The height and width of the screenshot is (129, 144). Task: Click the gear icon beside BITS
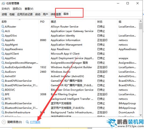[3, 99]
